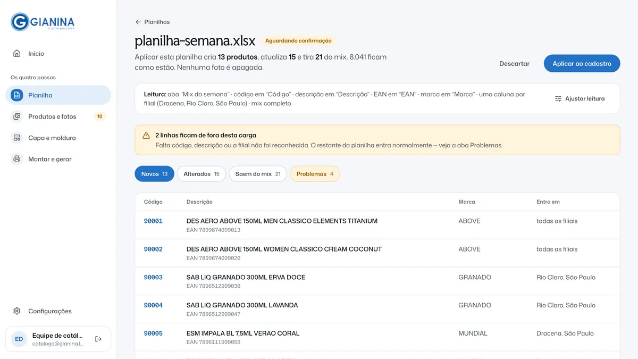The image size is (638, 359).
Task: Click the Configurações gear icon
Action: coord(17,311)
